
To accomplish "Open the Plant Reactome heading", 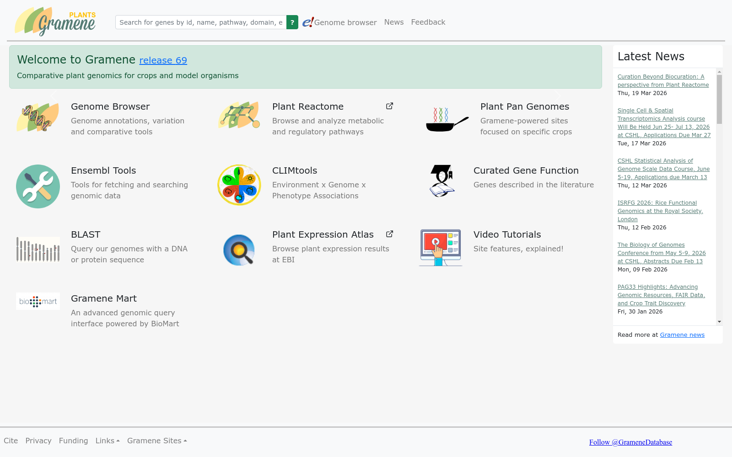I will coord(308,106).
